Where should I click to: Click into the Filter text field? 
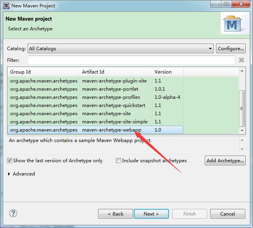point(131,60)
